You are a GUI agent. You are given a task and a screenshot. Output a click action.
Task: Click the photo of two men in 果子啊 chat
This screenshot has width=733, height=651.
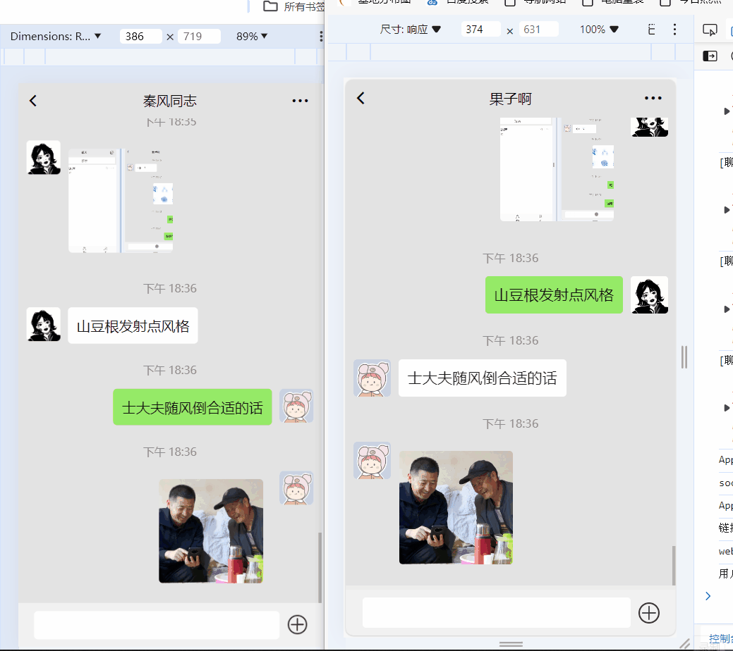pyautogui.click(x=456, y=507)
